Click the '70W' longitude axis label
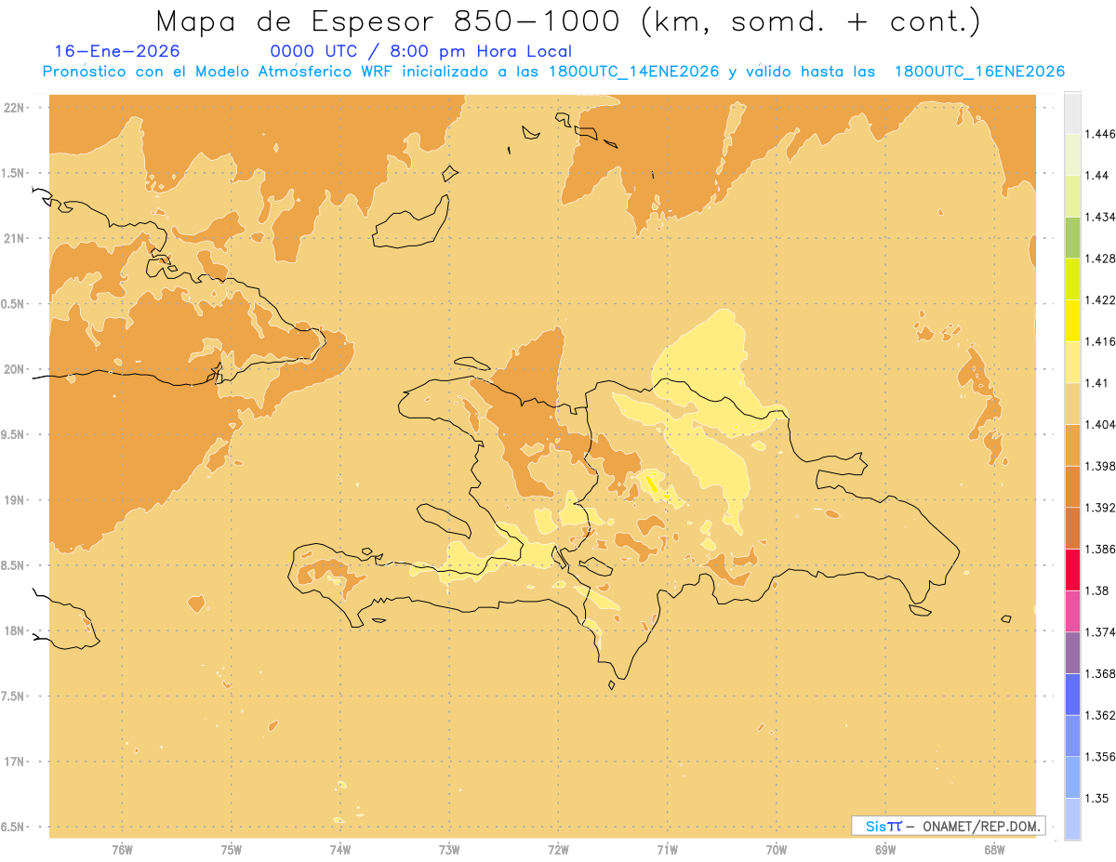Screen dimensions: 1116x862 point(776,850)
